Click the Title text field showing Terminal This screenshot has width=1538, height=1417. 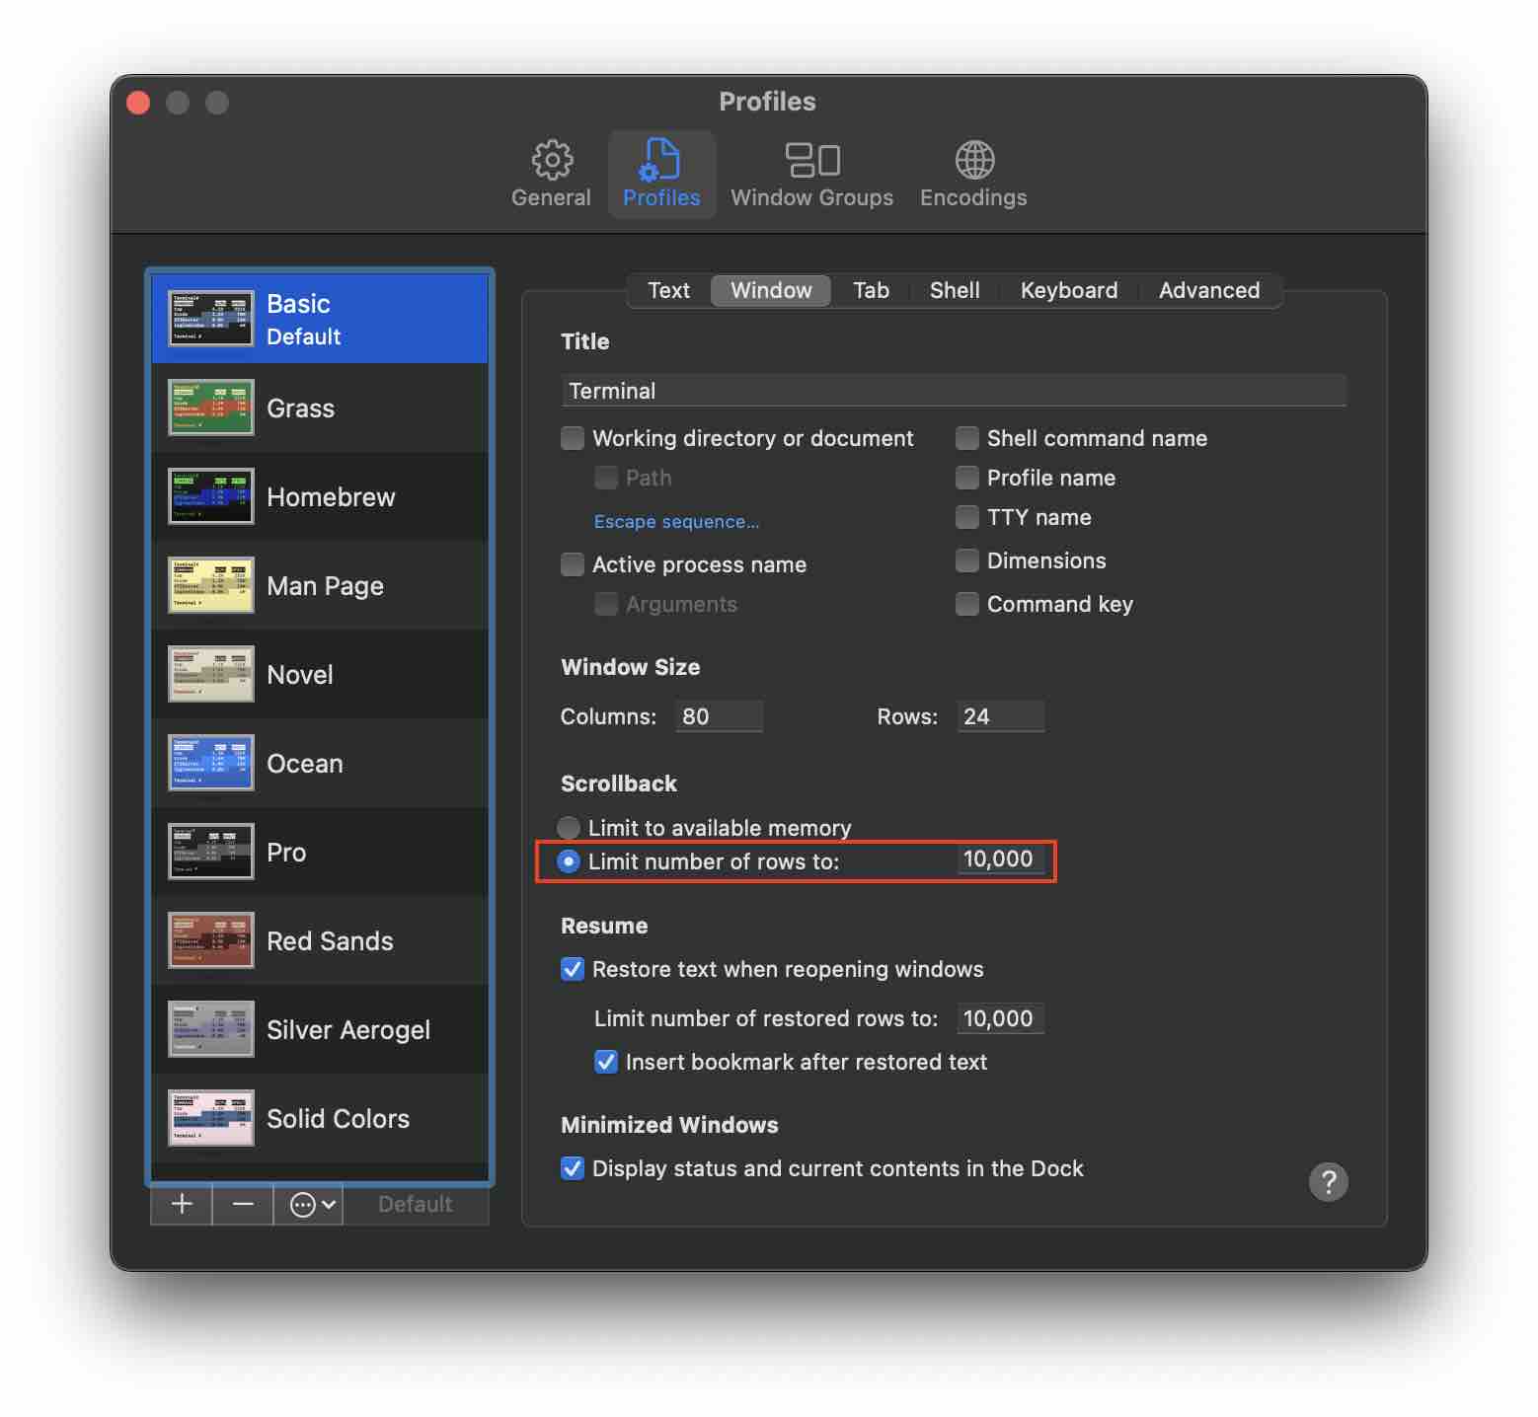click(x=953, y=391)
